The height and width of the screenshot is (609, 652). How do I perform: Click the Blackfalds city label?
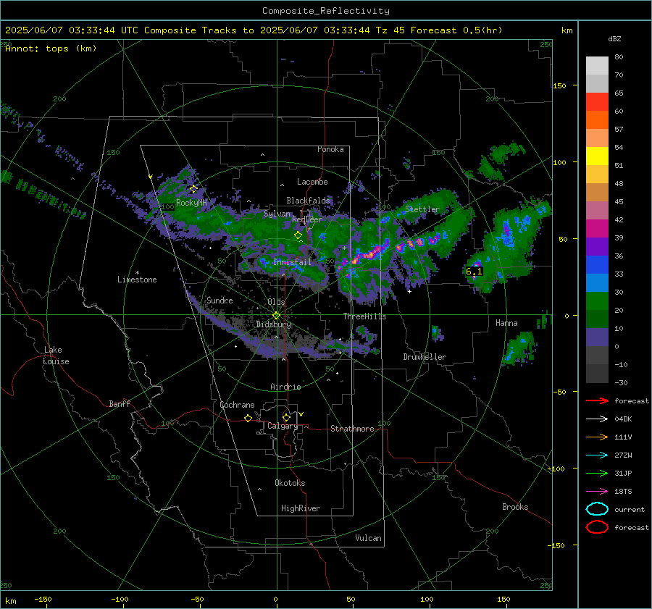(308, 201)
